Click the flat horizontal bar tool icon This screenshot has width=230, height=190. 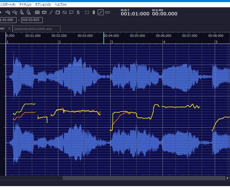tap(107, 12)
